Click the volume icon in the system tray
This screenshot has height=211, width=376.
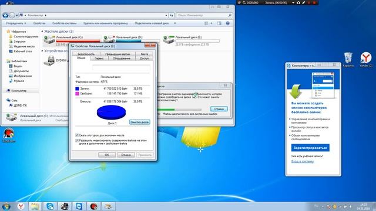click(x=350, y=206)
